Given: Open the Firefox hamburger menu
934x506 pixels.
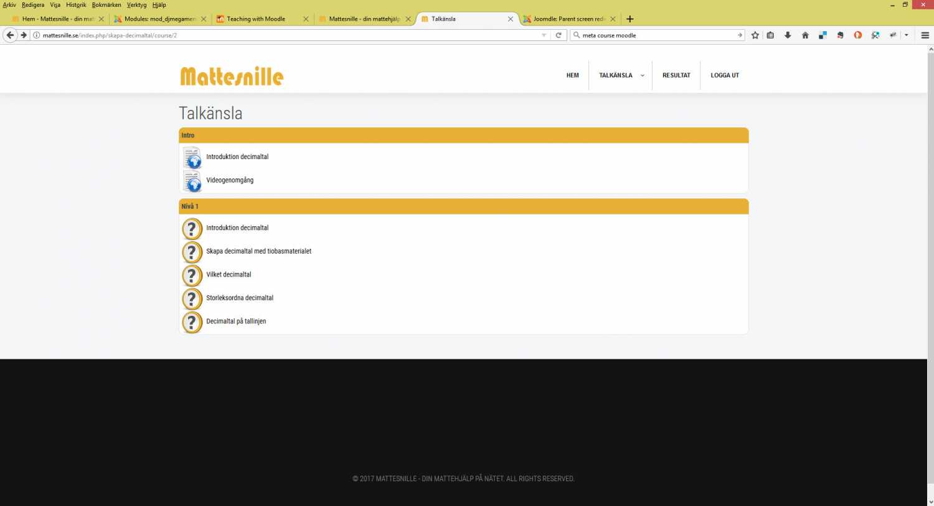Looking at the screenshot, I should pyautogui.click(x=925, y=35).
